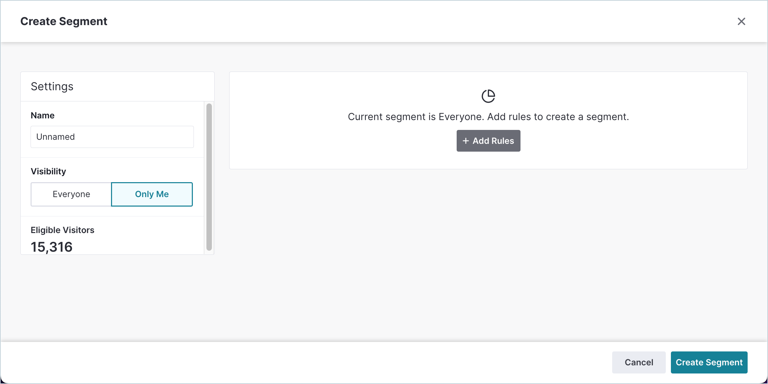Screen dimensions: 768x384
Task: Click the empty gray area below rules panel
Action: click(x=488, y=254)
